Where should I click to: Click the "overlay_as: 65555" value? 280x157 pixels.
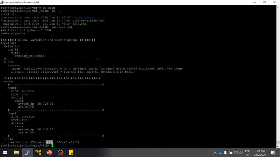(x=29, y=56)
